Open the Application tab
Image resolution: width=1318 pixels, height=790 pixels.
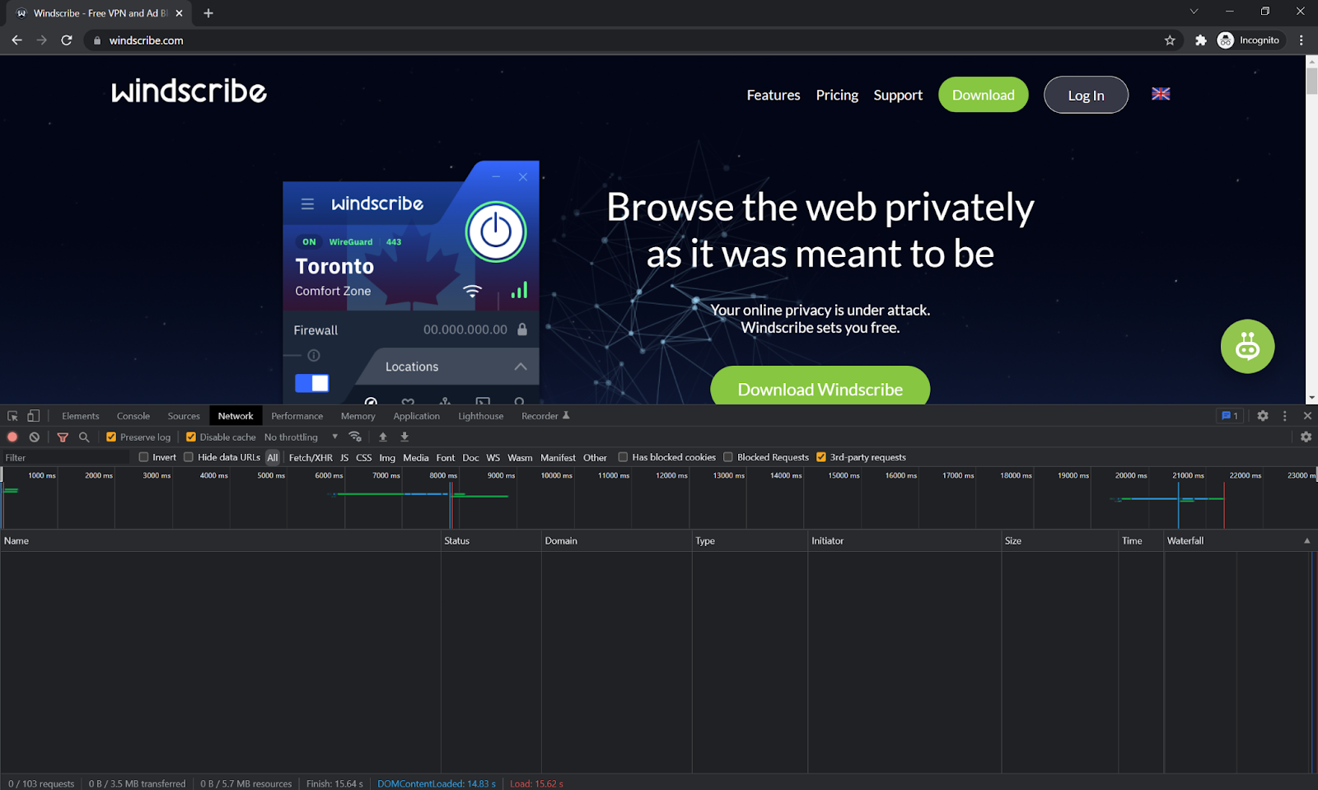pos(417,416)
